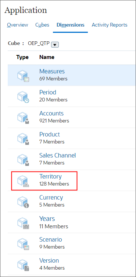Open the Currency dimension link
This screenshot has width=136, height=277.
pos(51,197)
